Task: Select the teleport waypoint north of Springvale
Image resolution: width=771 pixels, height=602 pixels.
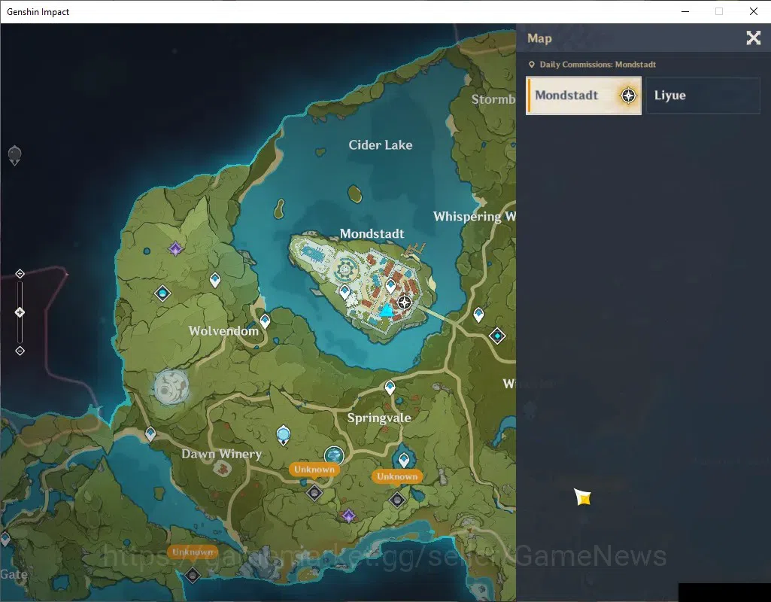Action: 390,388
